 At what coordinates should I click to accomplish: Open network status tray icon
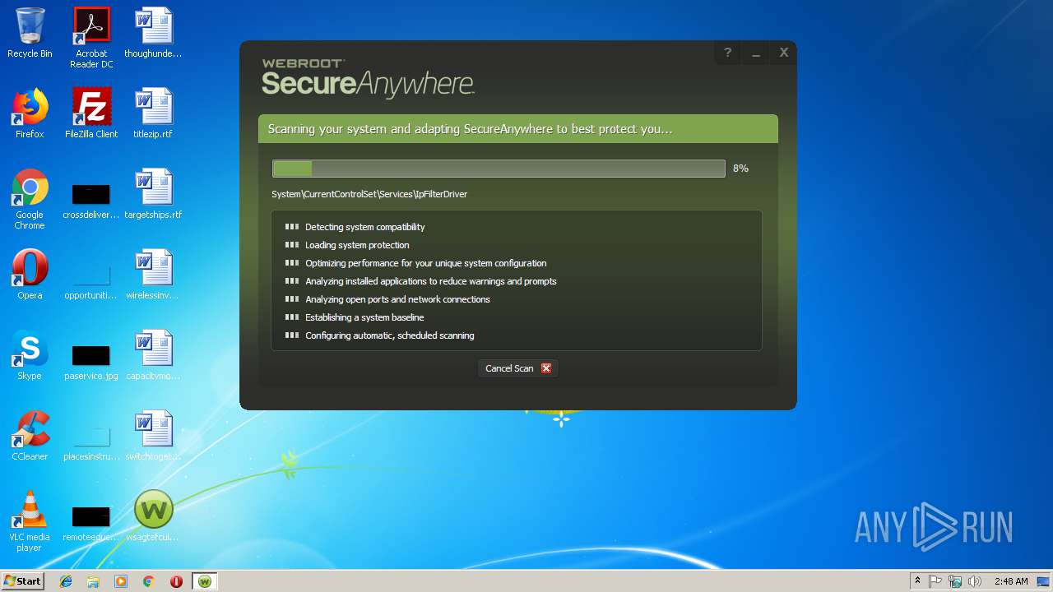point(955,581)
